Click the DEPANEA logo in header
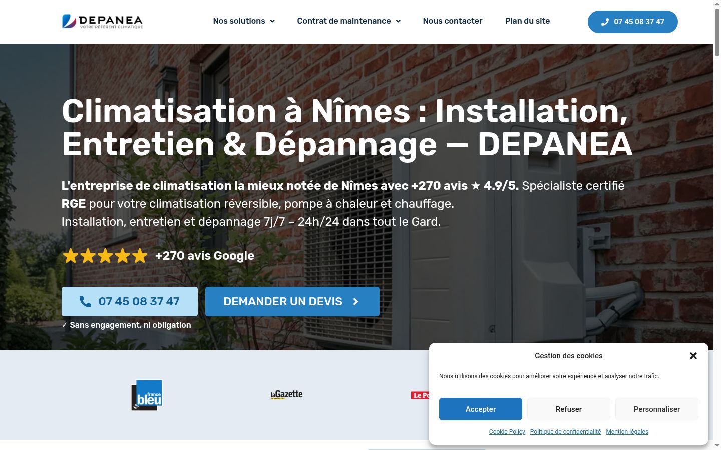 (102, 21)
